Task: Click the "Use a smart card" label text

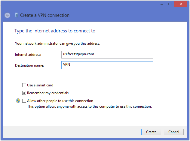Action: pyautogui.click(x=40, y=85)
